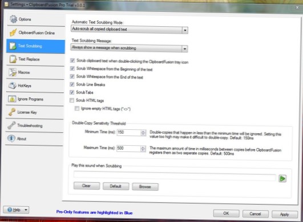Click the Troubleshooting wrench icon
Image resolution: width=303 pixels, height=222 pixels.
pyautogui.click(x=11, y=125)
